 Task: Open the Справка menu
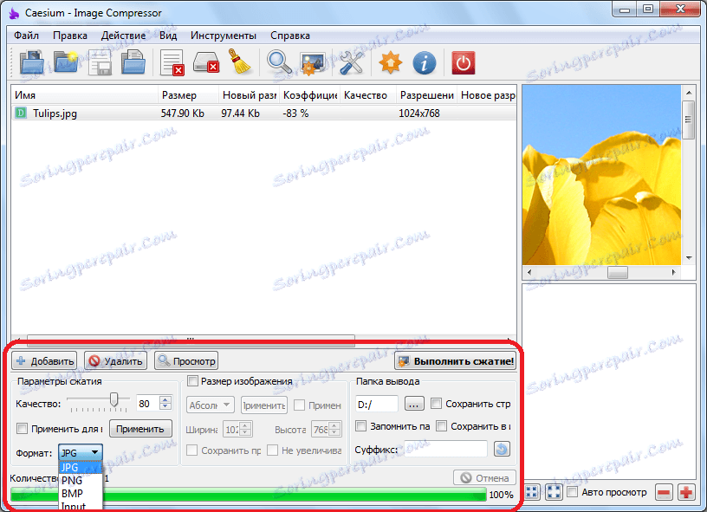point(290,36)
